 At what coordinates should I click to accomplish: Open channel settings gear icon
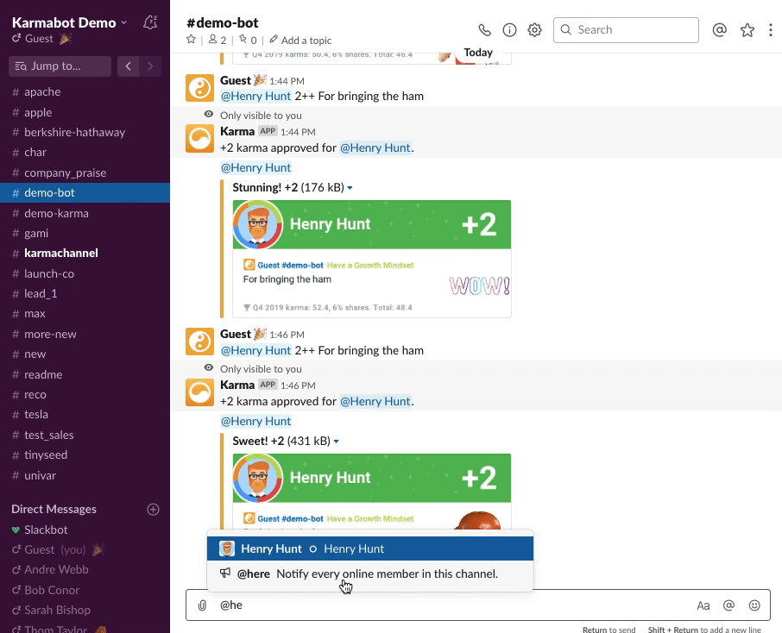pos(534,30)
